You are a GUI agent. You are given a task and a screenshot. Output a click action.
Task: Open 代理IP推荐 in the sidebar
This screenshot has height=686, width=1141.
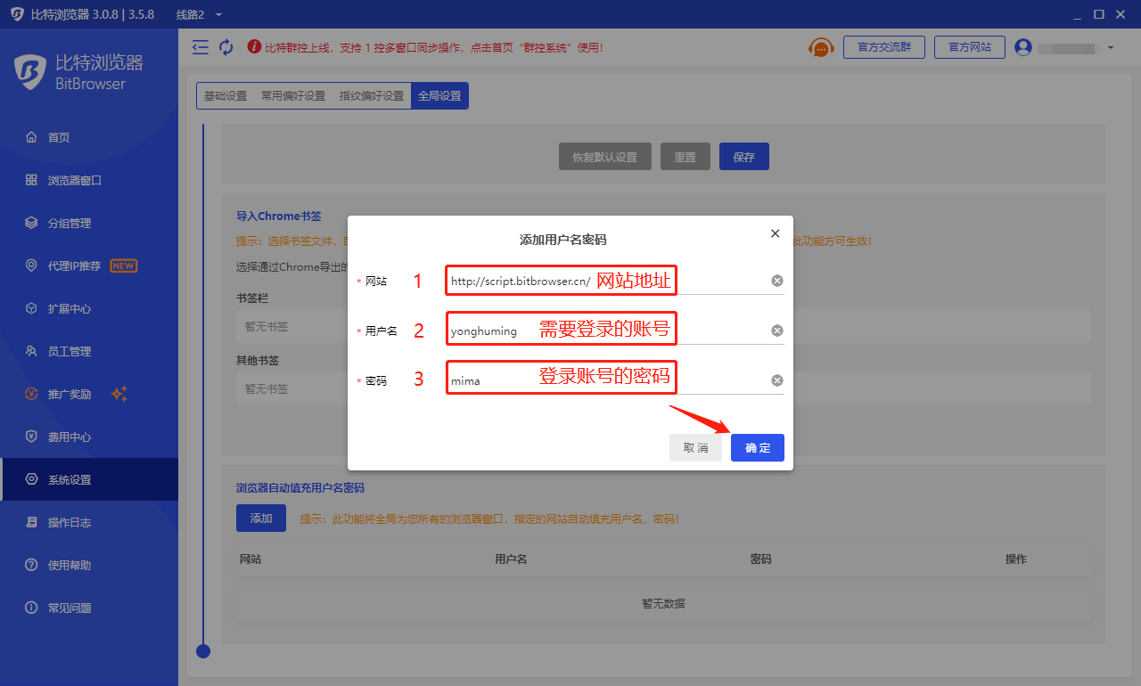(x=74, y=265)
